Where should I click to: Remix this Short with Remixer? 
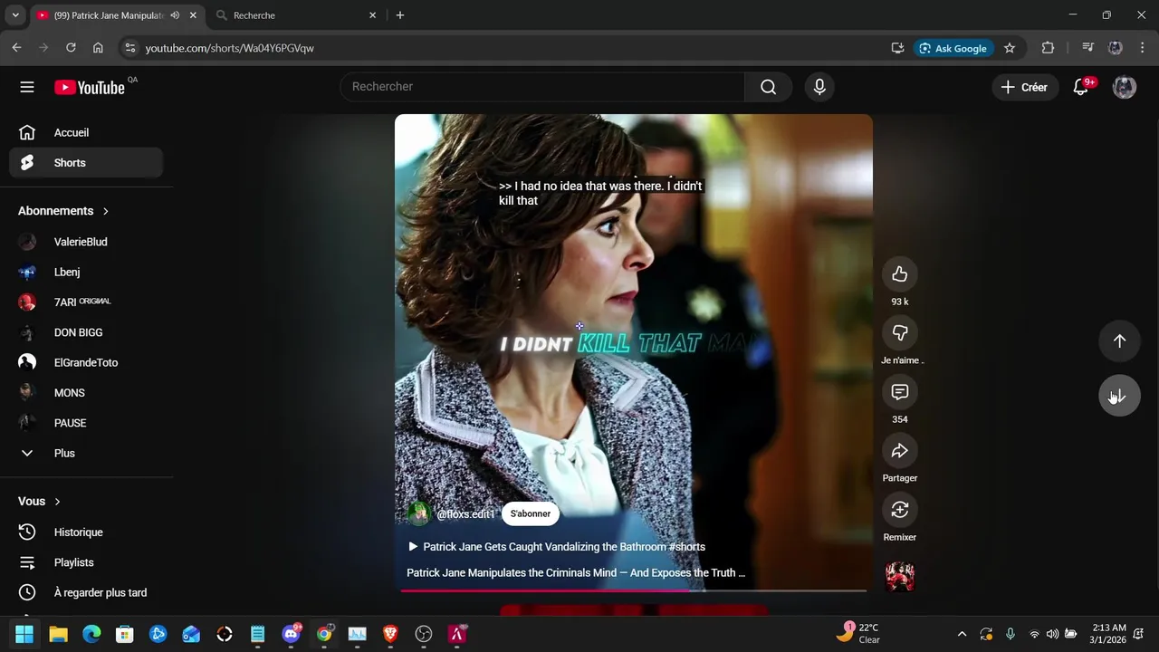900,510
